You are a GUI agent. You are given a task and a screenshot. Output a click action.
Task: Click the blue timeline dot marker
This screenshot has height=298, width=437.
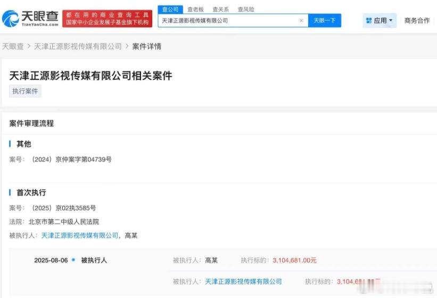click(x=73, y=260)
